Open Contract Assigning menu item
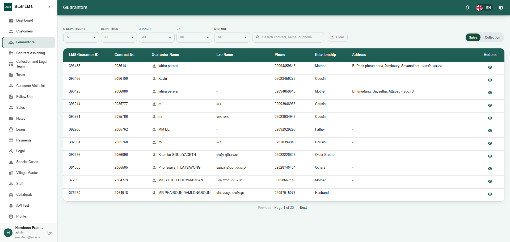The height and width of the screenshot is (242, 510). [29, 53]
